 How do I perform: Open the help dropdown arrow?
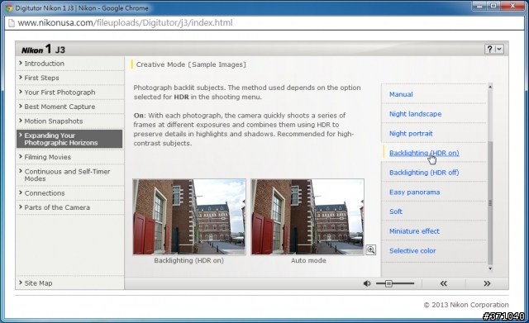pyautogui.click(x=499, y=50)
